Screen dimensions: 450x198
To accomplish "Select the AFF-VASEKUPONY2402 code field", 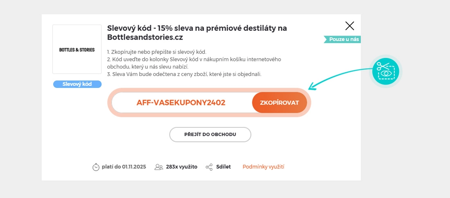I will 181,102.
